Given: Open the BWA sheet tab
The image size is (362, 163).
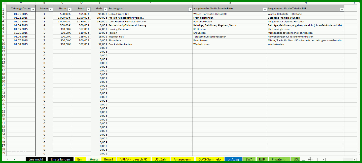Looking at the screenshot, I should click(x=249, y=159).
